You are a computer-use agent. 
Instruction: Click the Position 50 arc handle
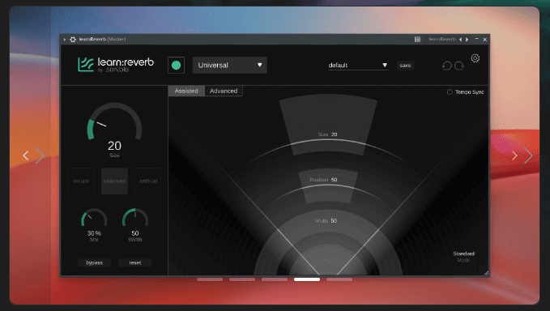coord(327,185)
